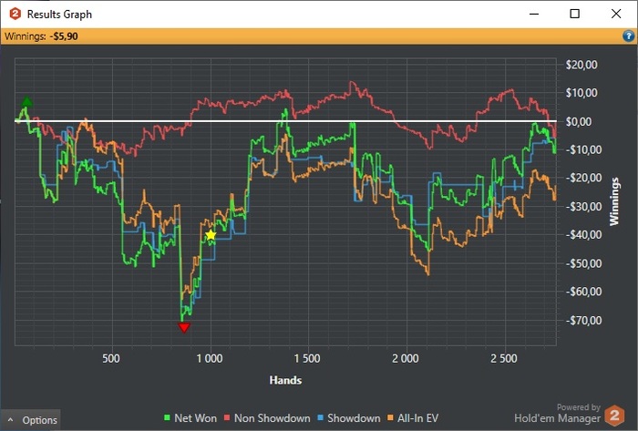Click the 1 500 hands axis label
This screenshot has height=431, width=638.
(x=307, y=359)
